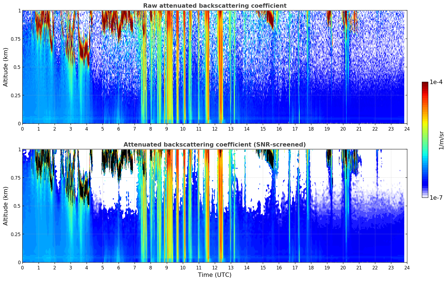
Task: Click 'Altitude (km)' label of the SNR-screened plot
Action: pyautogui.click(x=6, y=206)
